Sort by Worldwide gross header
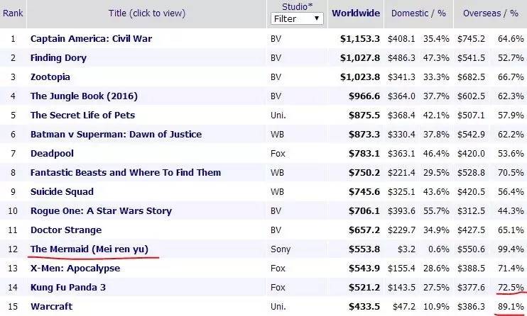Image resolution: width=527 pixels, height=316 pixels. [356, 13]
